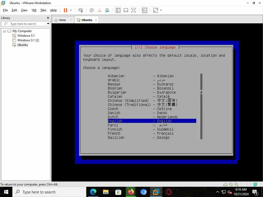Open the Windows Start menu
The height and width of the screenshot is (197, 263).
pos(6,192)
